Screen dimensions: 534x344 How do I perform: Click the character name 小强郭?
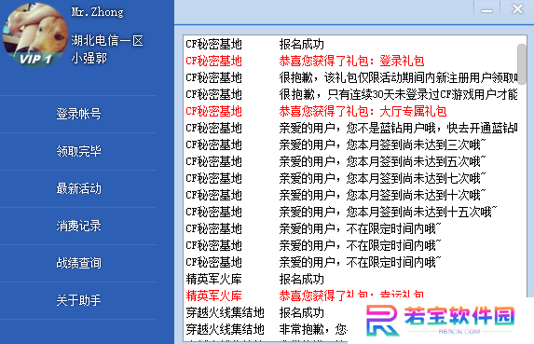tap(89, 58)
